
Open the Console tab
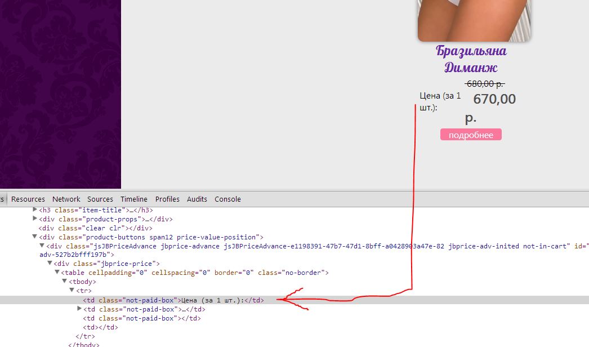pyautogui.click(x=227, y=199)
